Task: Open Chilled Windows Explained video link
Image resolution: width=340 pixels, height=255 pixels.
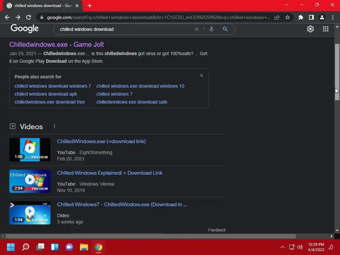Action: pyautogui.click(x=110, y=173)
